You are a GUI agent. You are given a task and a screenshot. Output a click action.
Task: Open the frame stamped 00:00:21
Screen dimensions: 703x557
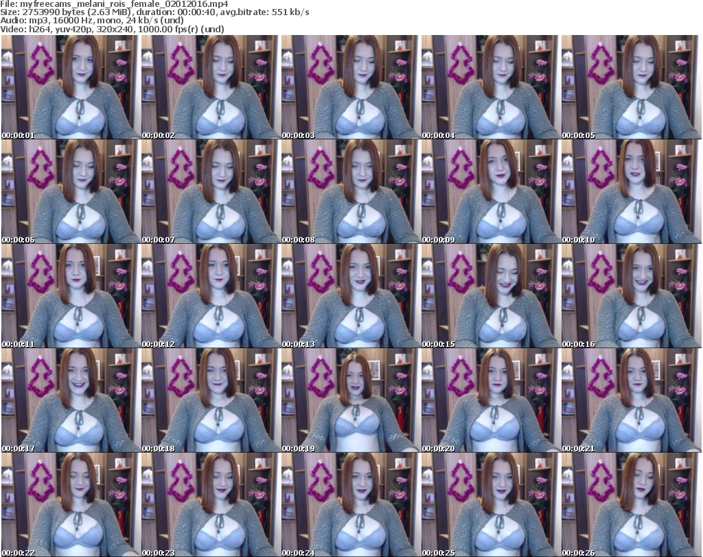click(x=631, y=400)
